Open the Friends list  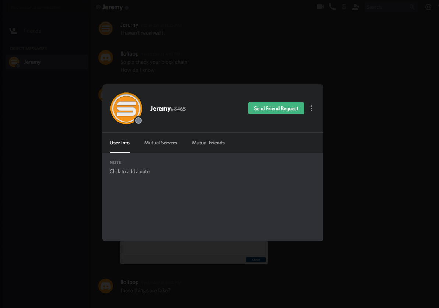tap(46, 31)
